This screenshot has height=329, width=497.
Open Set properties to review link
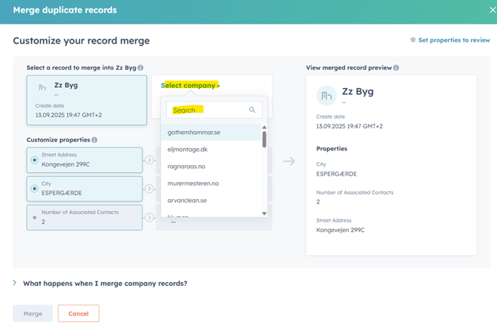click(x=454, y=40)
